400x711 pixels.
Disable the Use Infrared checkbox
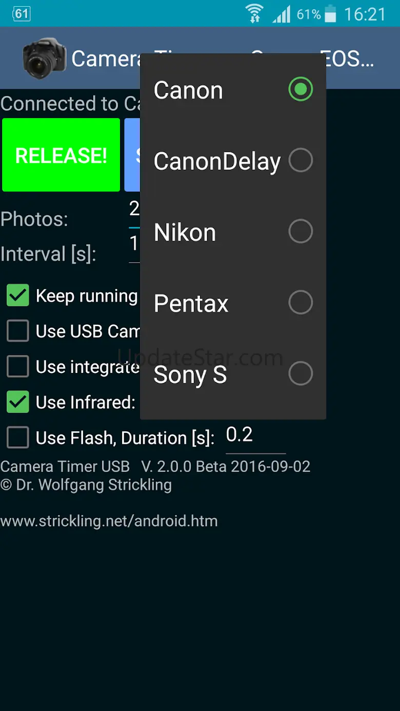(18, 403)
